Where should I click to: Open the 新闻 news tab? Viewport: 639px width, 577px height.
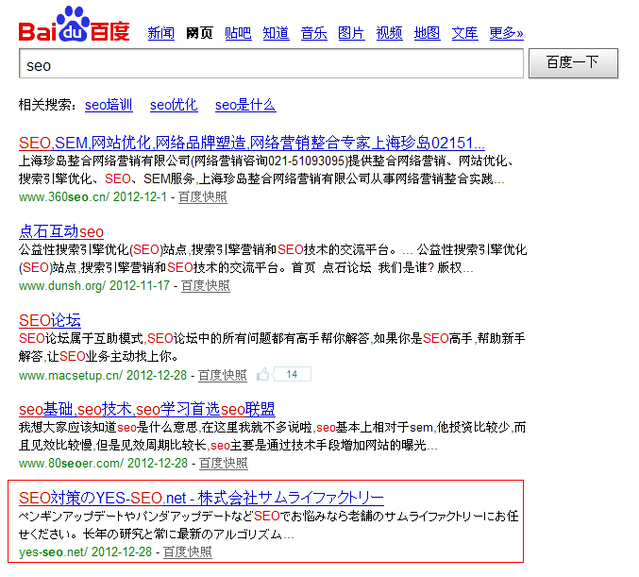tap(160, 33)
